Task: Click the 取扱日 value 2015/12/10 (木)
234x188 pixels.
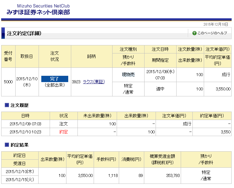Action: tap(27, 82)
